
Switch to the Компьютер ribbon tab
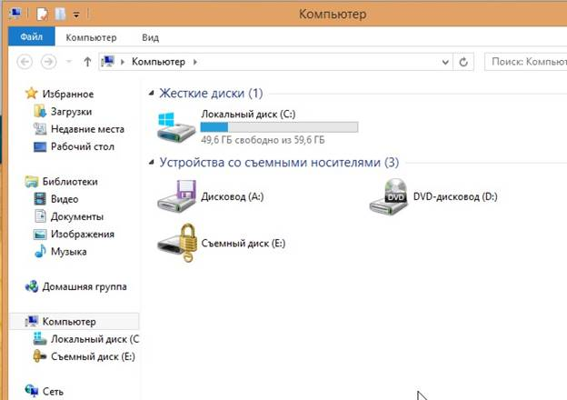coord(91,37)
